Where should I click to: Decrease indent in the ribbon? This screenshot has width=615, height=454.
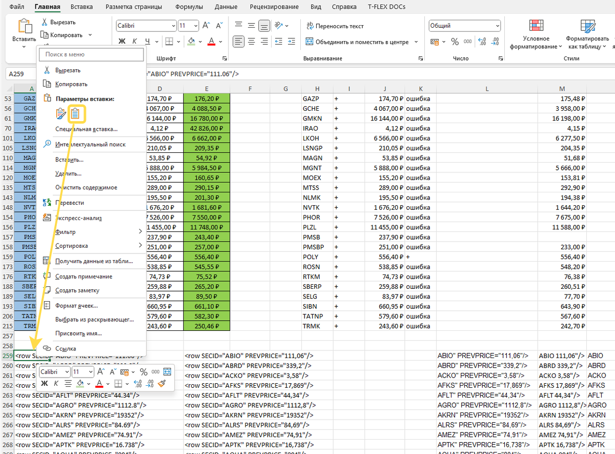[279, 41]
